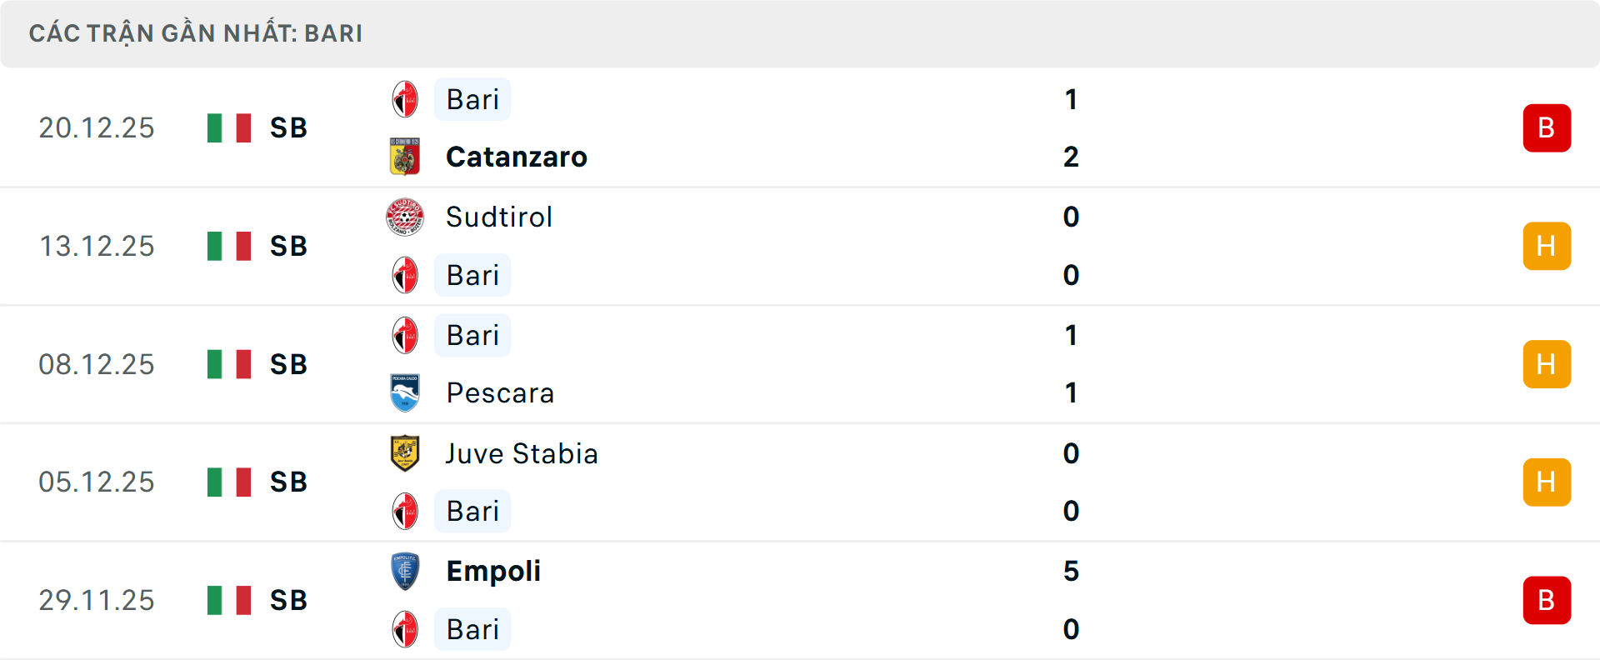Click the Catanzaro club crest icon
The image size is (1600, 660).
405,157
